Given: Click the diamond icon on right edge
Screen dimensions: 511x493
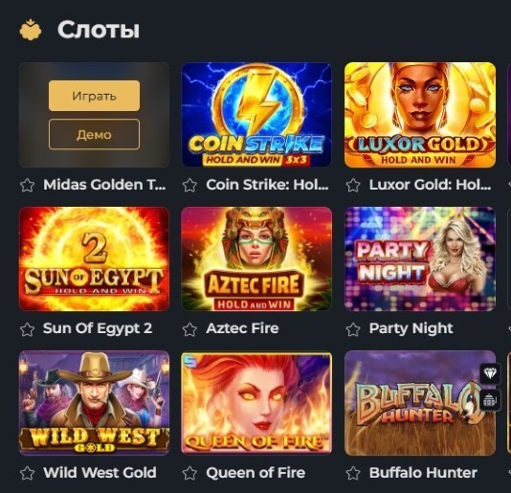Looking at the screenshot, I should (490, 373).
